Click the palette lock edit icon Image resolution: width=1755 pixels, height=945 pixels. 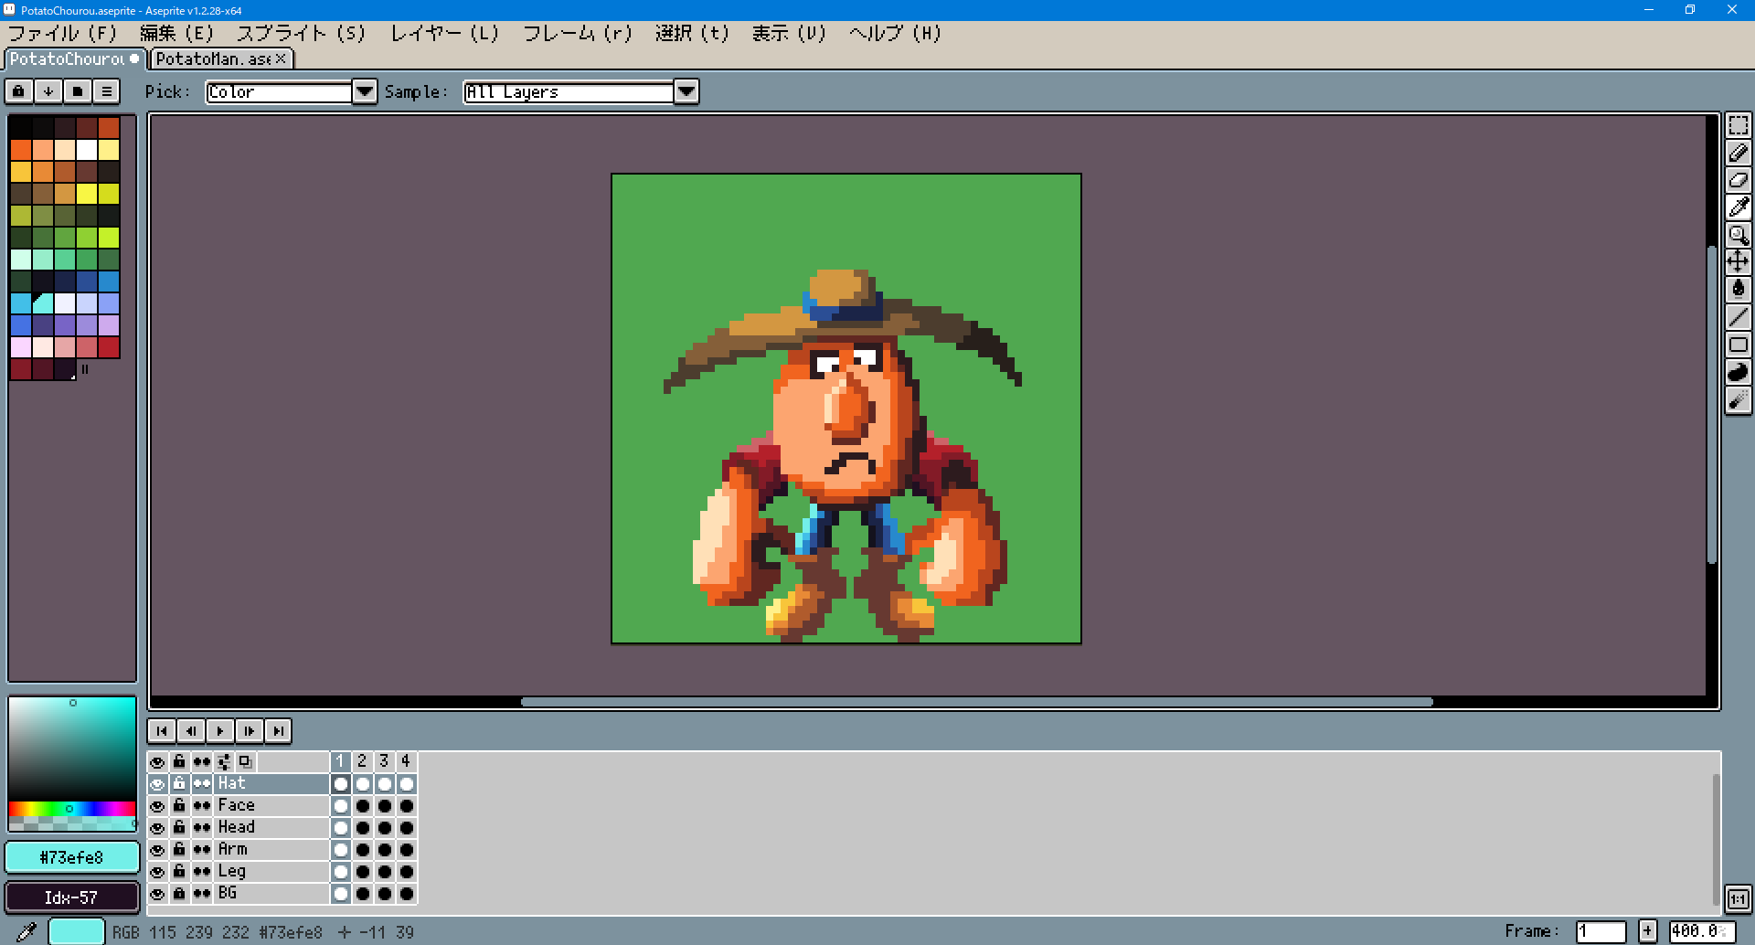(x=18, y=91)
